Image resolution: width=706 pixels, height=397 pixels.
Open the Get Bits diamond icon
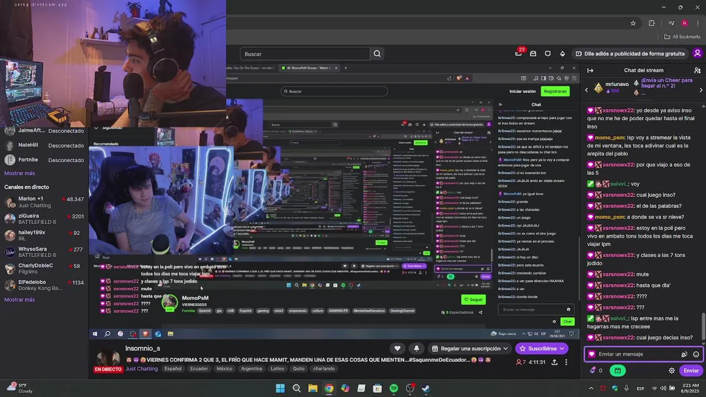562,54
